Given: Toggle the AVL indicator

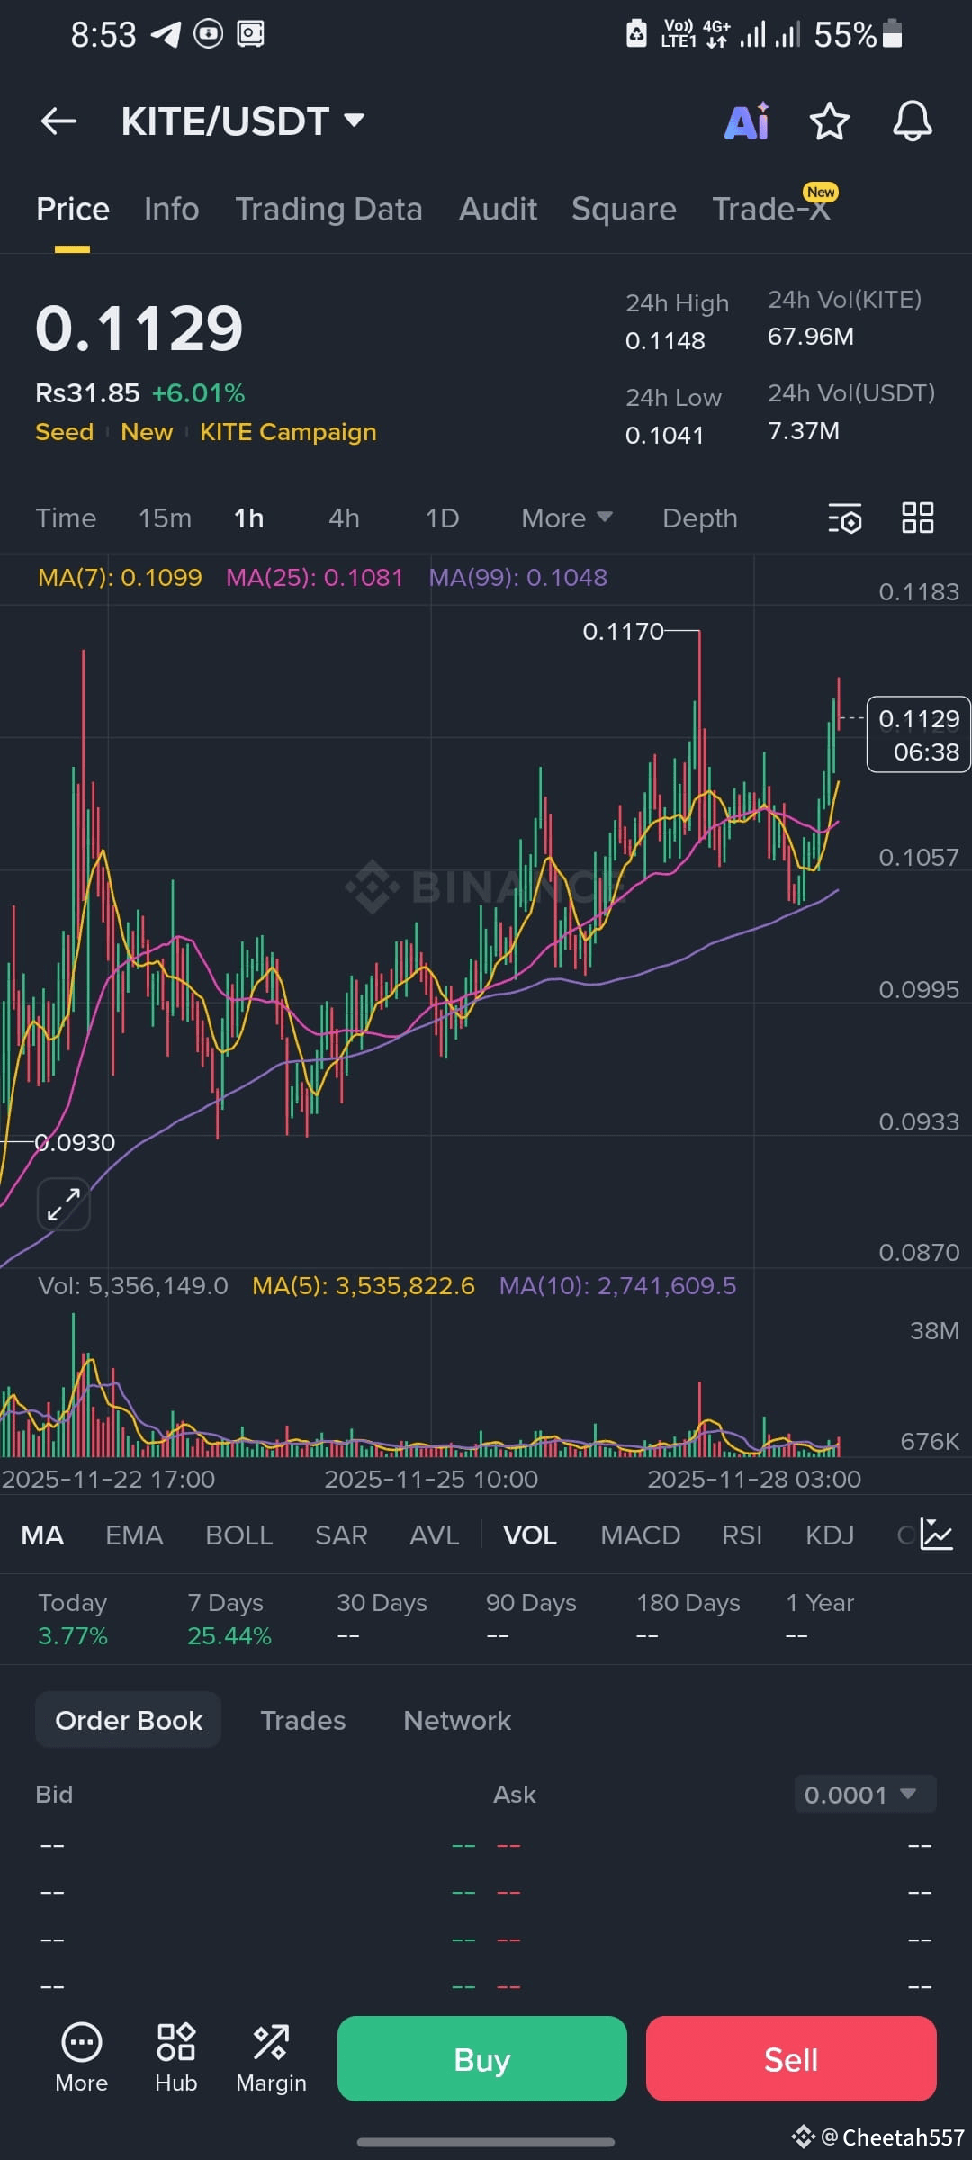Looking at the screenshot, I should tap(434, 1534).
